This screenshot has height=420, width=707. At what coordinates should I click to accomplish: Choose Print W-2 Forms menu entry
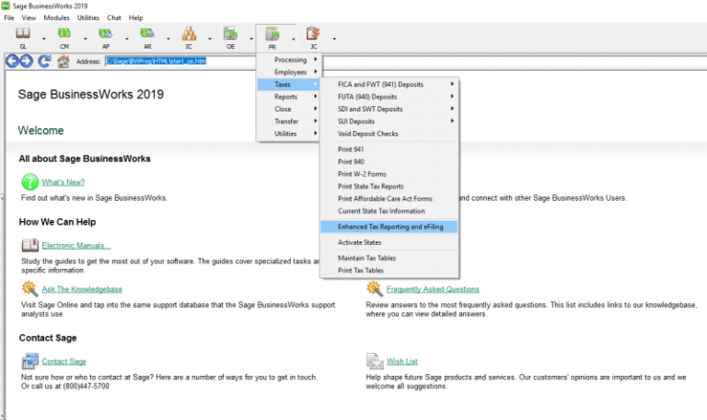pos(362,174)
